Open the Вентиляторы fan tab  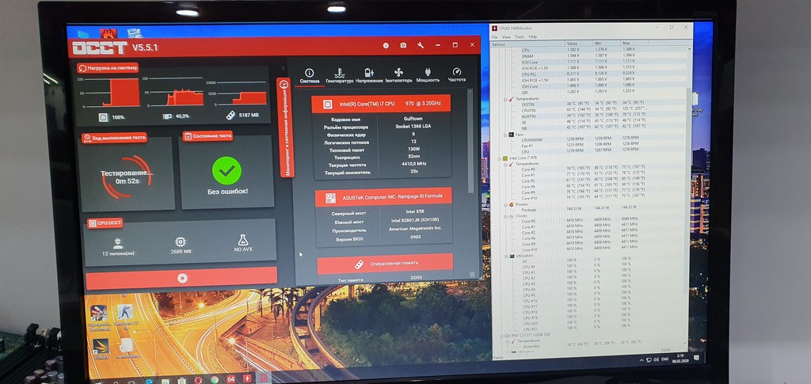tap(399, 75)
